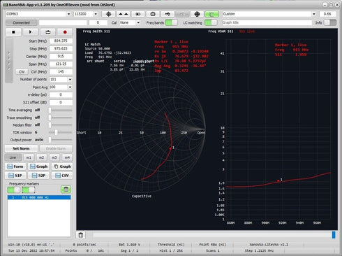Click the Graph title input field
This screenshot has height=256, width=342.
tap(267, 22)
